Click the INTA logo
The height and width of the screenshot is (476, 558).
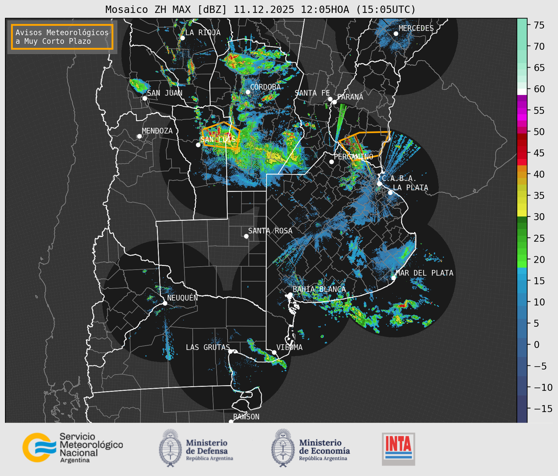[399, 449]
